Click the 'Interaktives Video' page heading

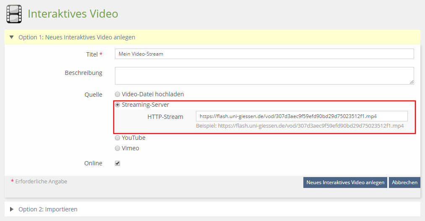point(73,14)
